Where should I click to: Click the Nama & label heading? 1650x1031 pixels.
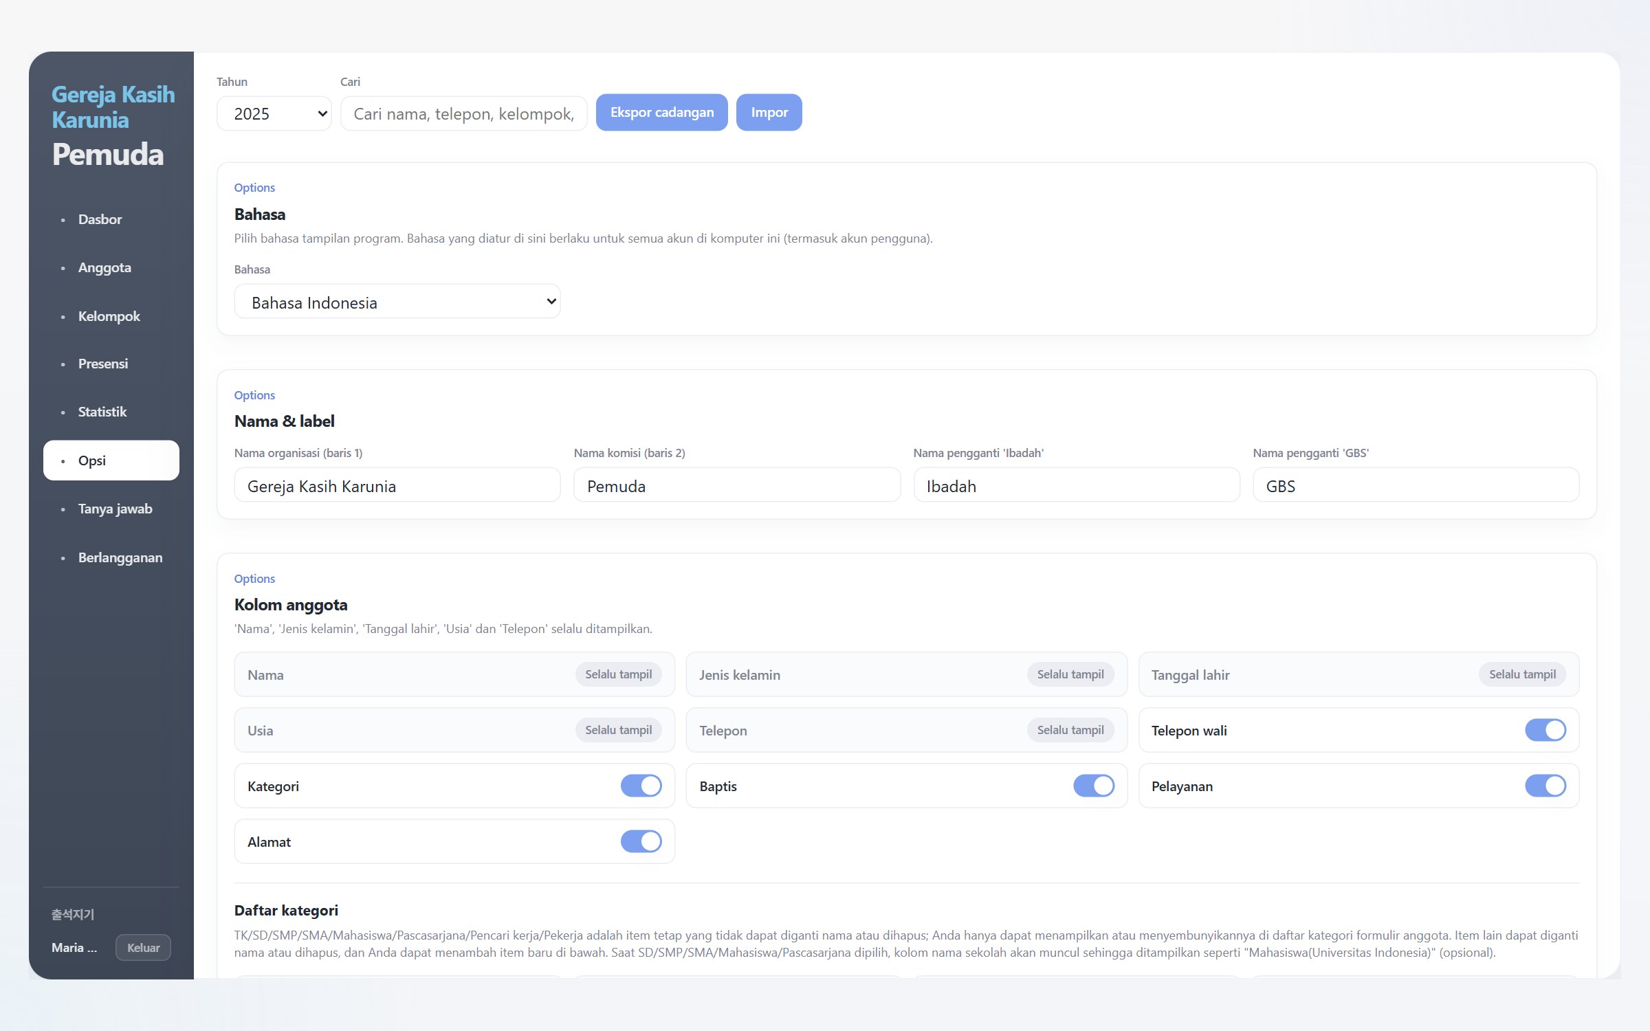285,421
